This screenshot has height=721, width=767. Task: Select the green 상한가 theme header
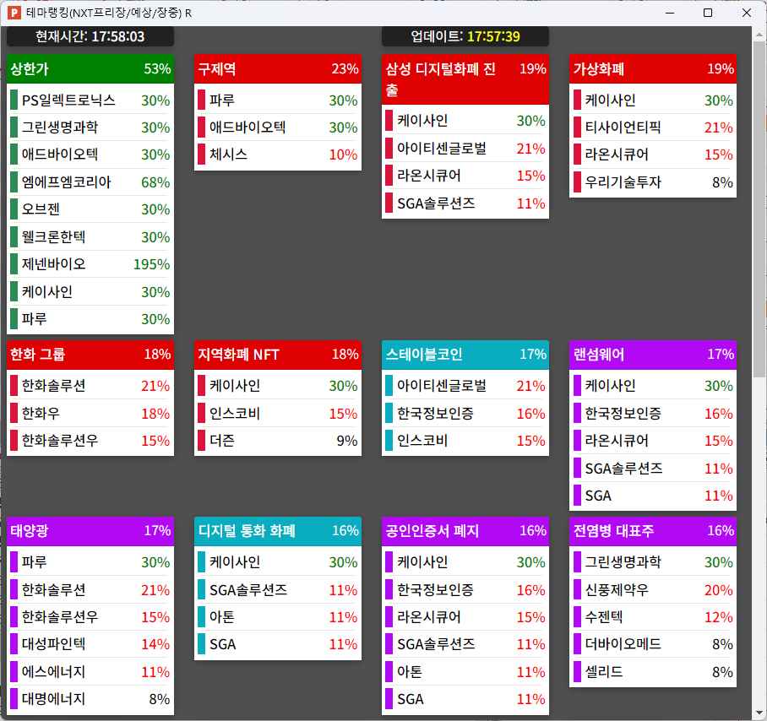90,69
